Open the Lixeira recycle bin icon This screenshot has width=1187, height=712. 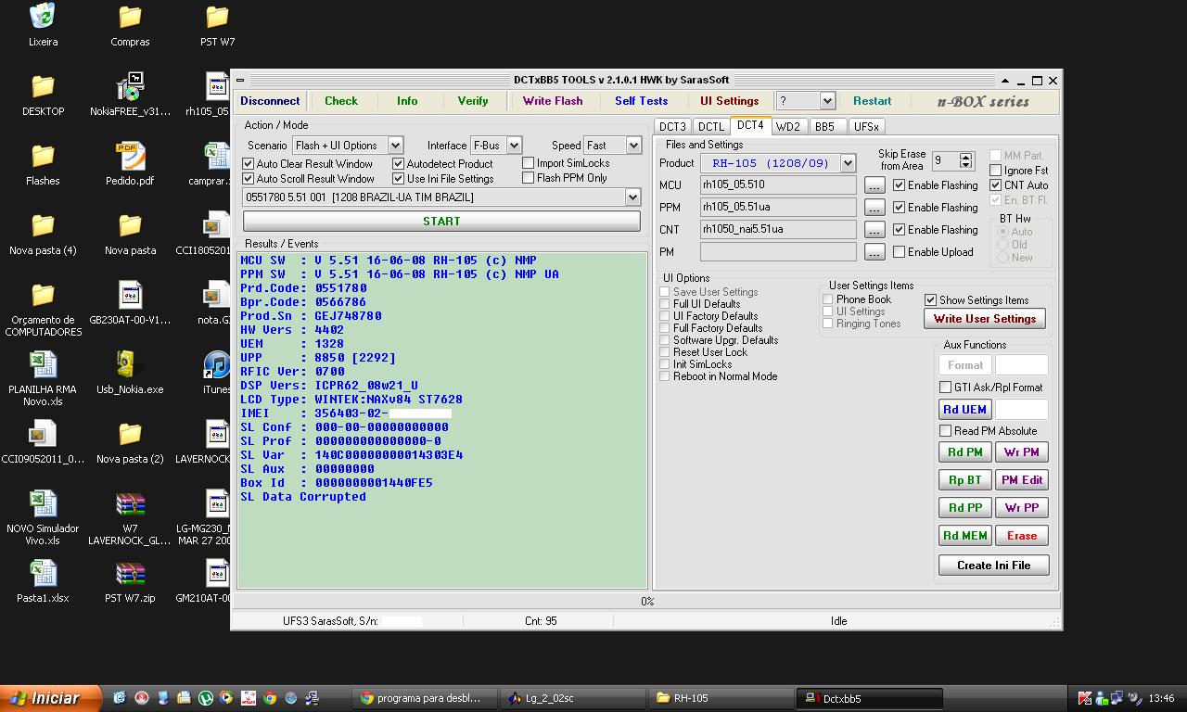pos(43,18)
